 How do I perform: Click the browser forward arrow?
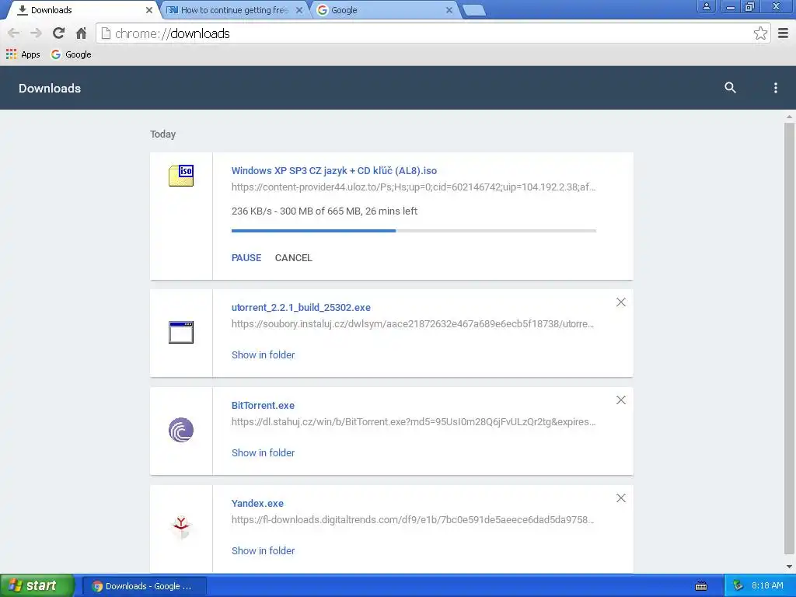coord(36,33)
